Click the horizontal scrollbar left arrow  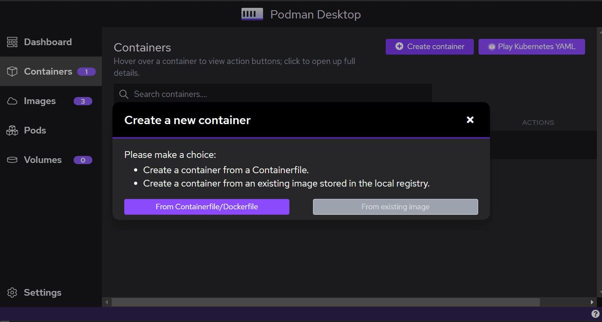(x=107, y=302)
